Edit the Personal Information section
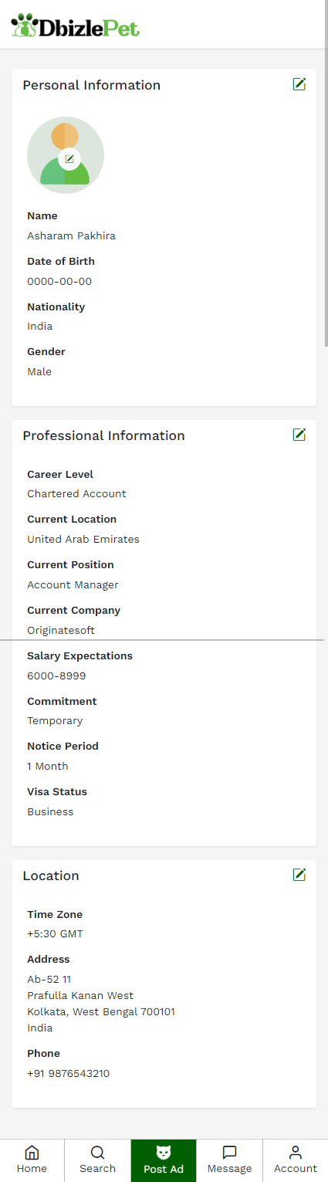Viewport: 328px width, 1182px height. 299,84
